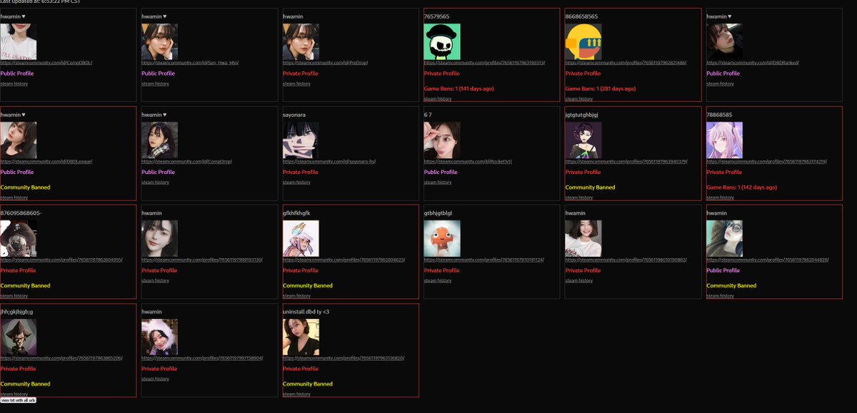The width and height of the screenshot is (857, 413).
Task: Open steam history for sayonara card
Action: (x=296, y=182)
